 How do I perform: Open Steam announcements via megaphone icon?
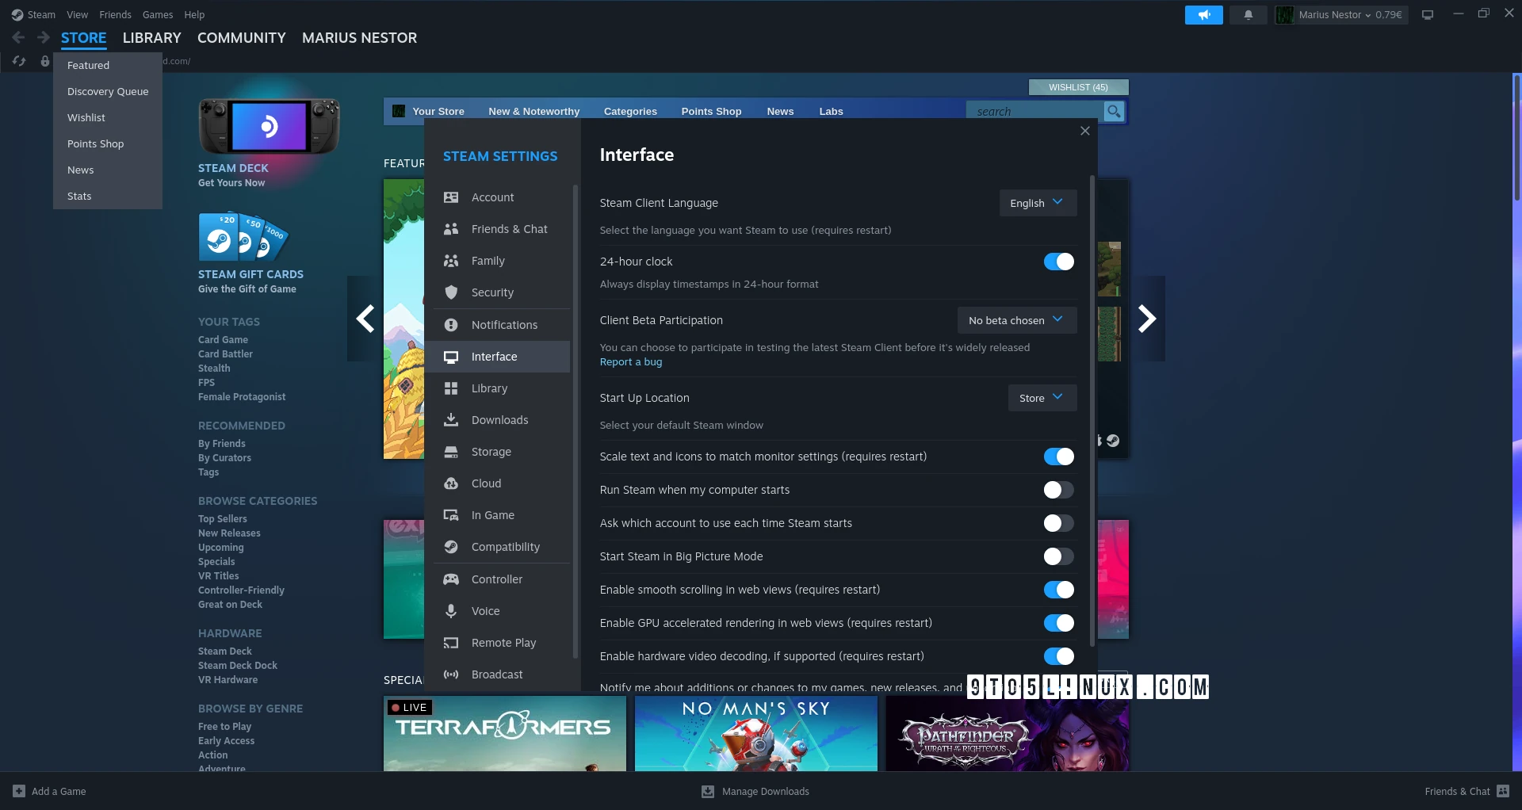point(1203,15)
